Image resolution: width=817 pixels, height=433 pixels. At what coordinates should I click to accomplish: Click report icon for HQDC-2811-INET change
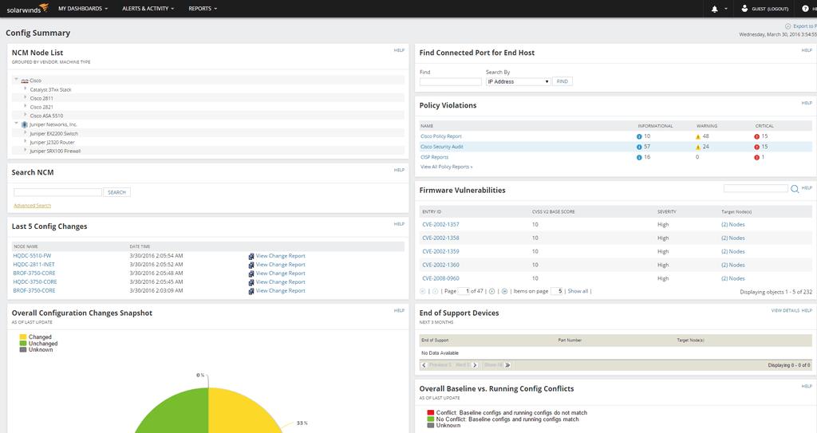pyautogui.click(x=251, y=266)
